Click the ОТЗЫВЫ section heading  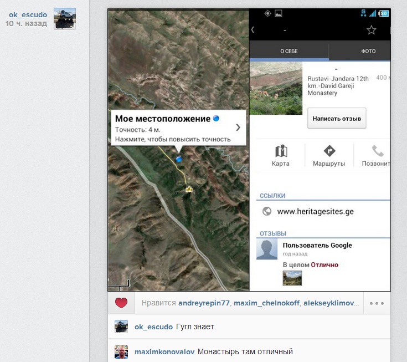pos(273,233)
